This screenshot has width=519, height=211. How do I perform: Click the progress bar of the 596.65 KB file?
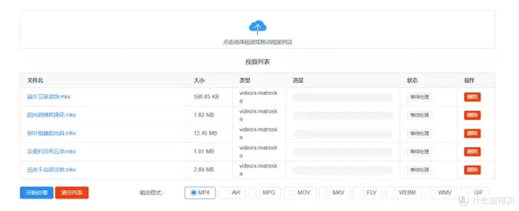pyautogui.click(x=343, y=97)
